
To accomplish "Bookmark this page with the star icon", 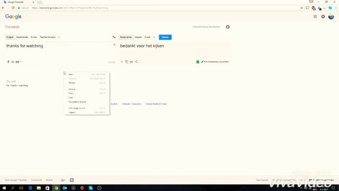I will click(302, 8).
